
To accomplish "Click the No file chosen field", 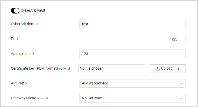I will (x=112, y=68).
